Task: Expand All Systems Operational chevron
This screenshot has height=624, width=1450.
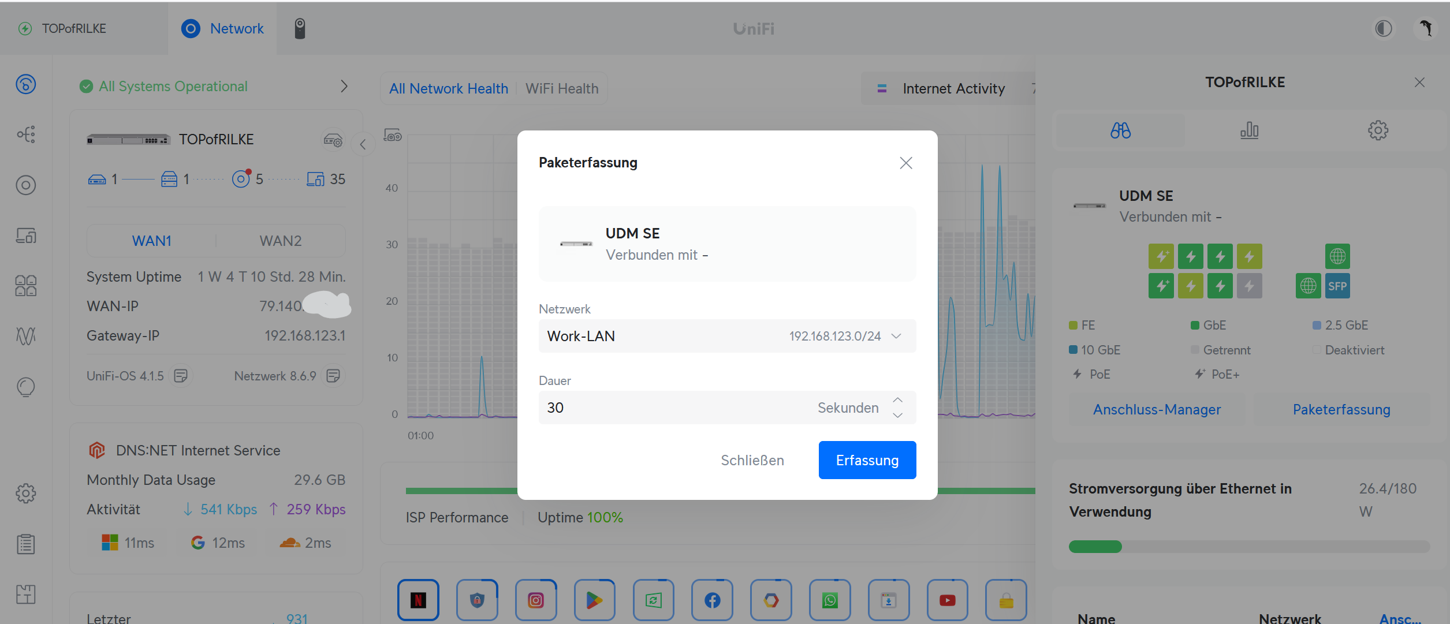Action: click(x=344, y=86)
